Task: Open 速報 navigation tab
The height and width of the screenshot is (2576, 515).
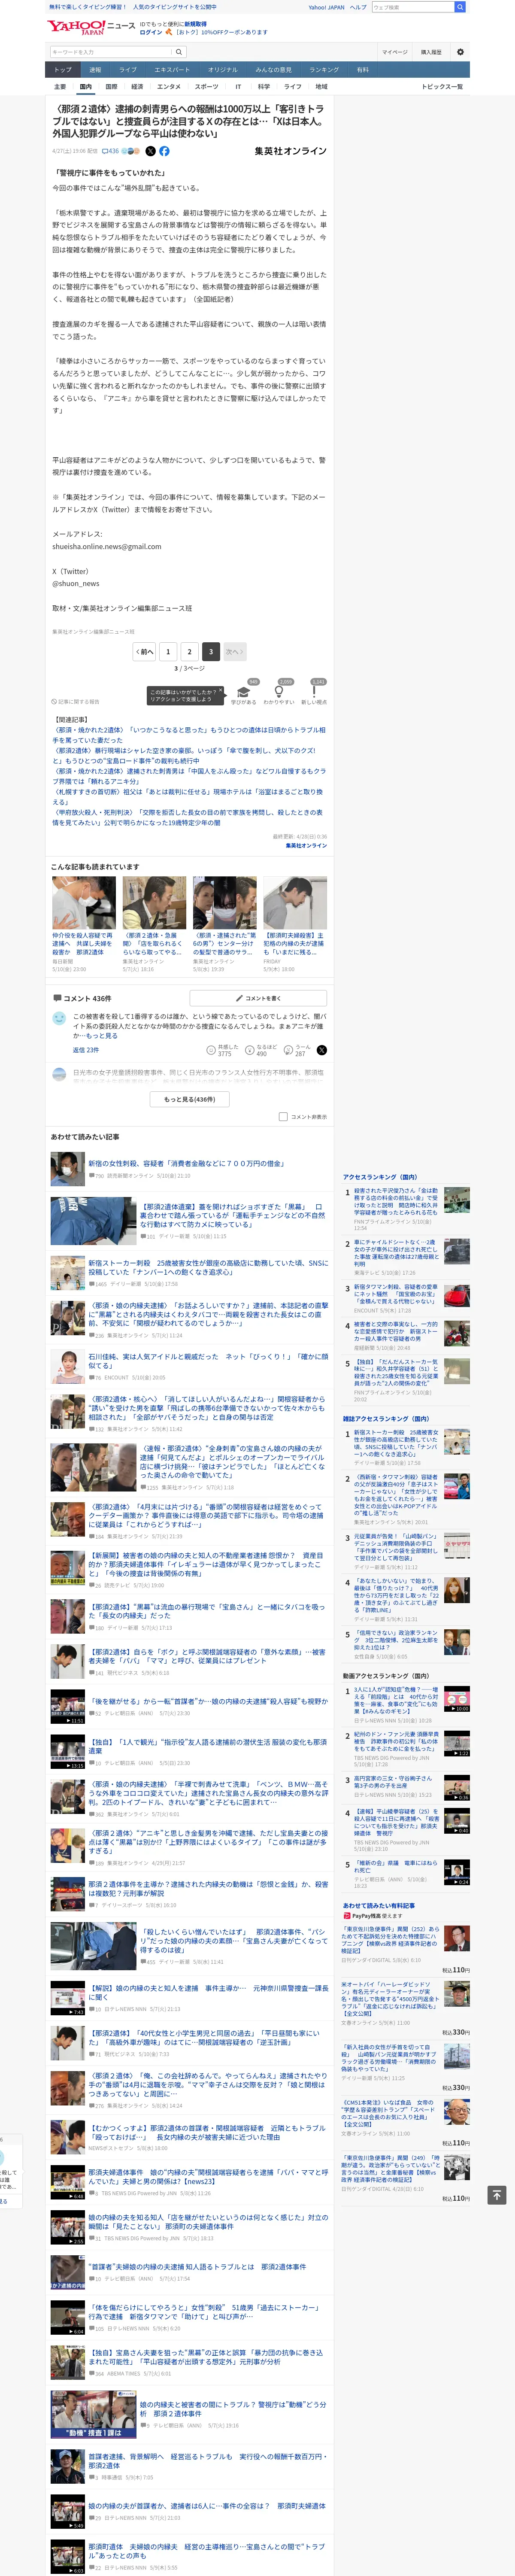Action: [x=95, y=70]
